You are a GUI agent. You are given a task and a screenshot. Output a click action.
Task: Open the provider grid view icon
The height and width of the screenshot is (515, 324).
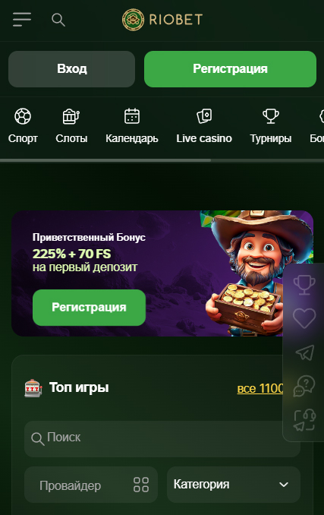pyautogui.click(x=141, y=485)
